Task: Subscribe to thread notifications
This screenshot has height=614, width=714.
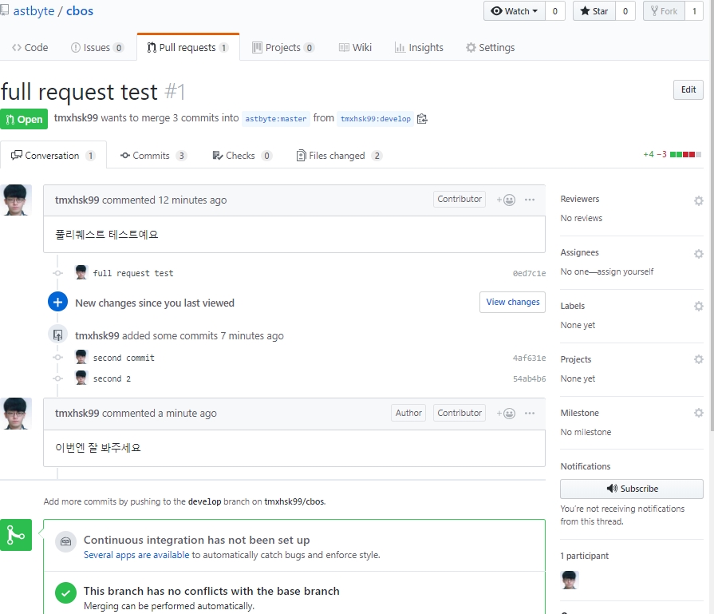Action: pyautogui.click(x=632, y=489)
